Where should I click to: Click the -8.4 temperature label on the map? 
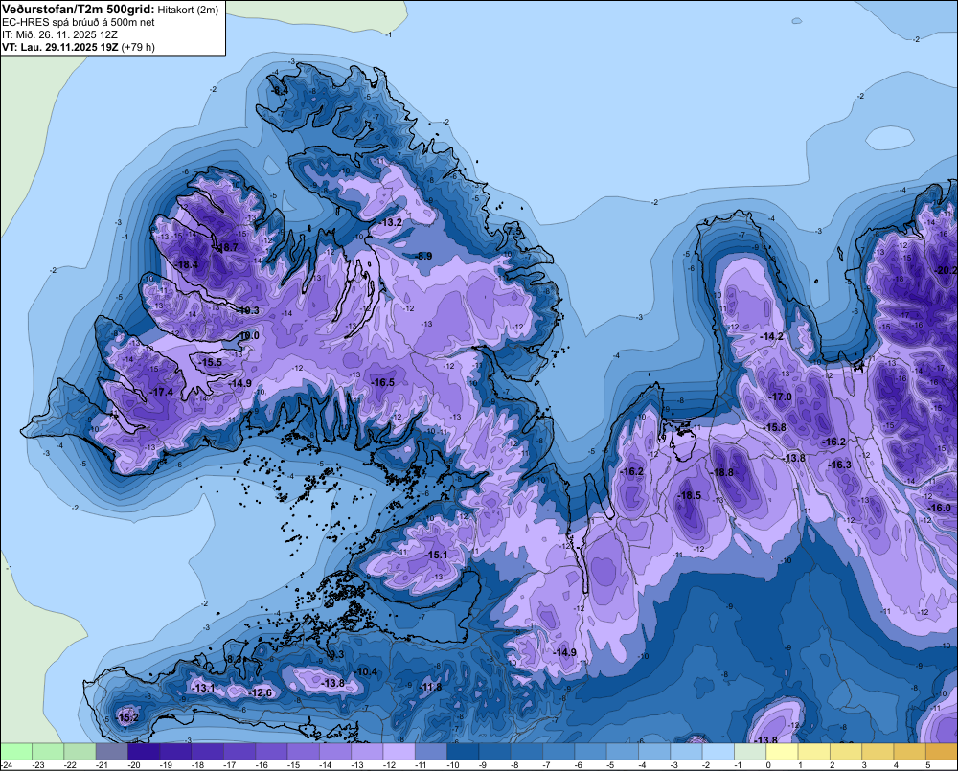click(279, 90)
